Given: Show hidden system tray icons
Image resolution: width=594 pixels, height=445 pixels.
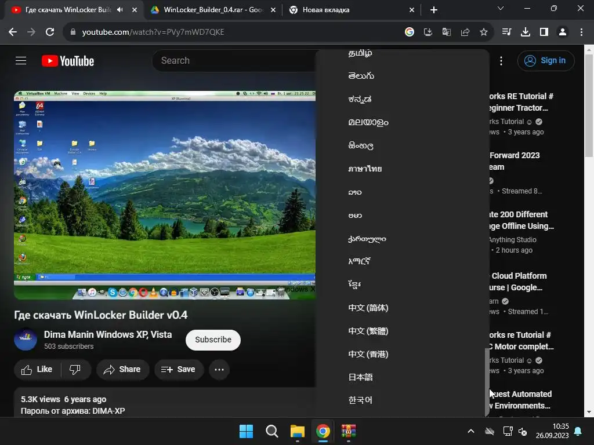Looking at the screenshot, I should coord(471,431).
